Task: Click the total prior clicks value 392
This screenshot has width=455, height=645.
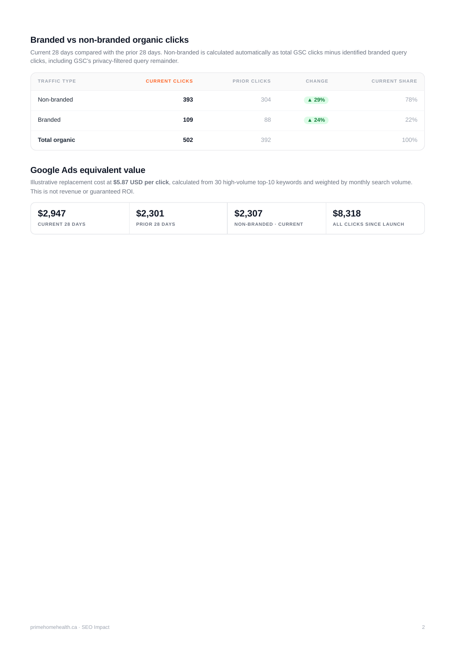Action: pos(266,140)
